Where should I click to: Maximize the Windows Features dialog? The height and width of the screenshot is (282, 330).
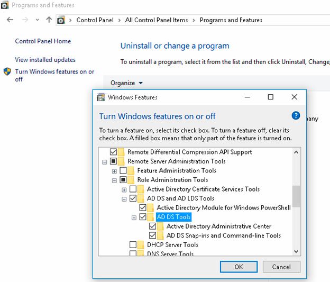point(270,97)
